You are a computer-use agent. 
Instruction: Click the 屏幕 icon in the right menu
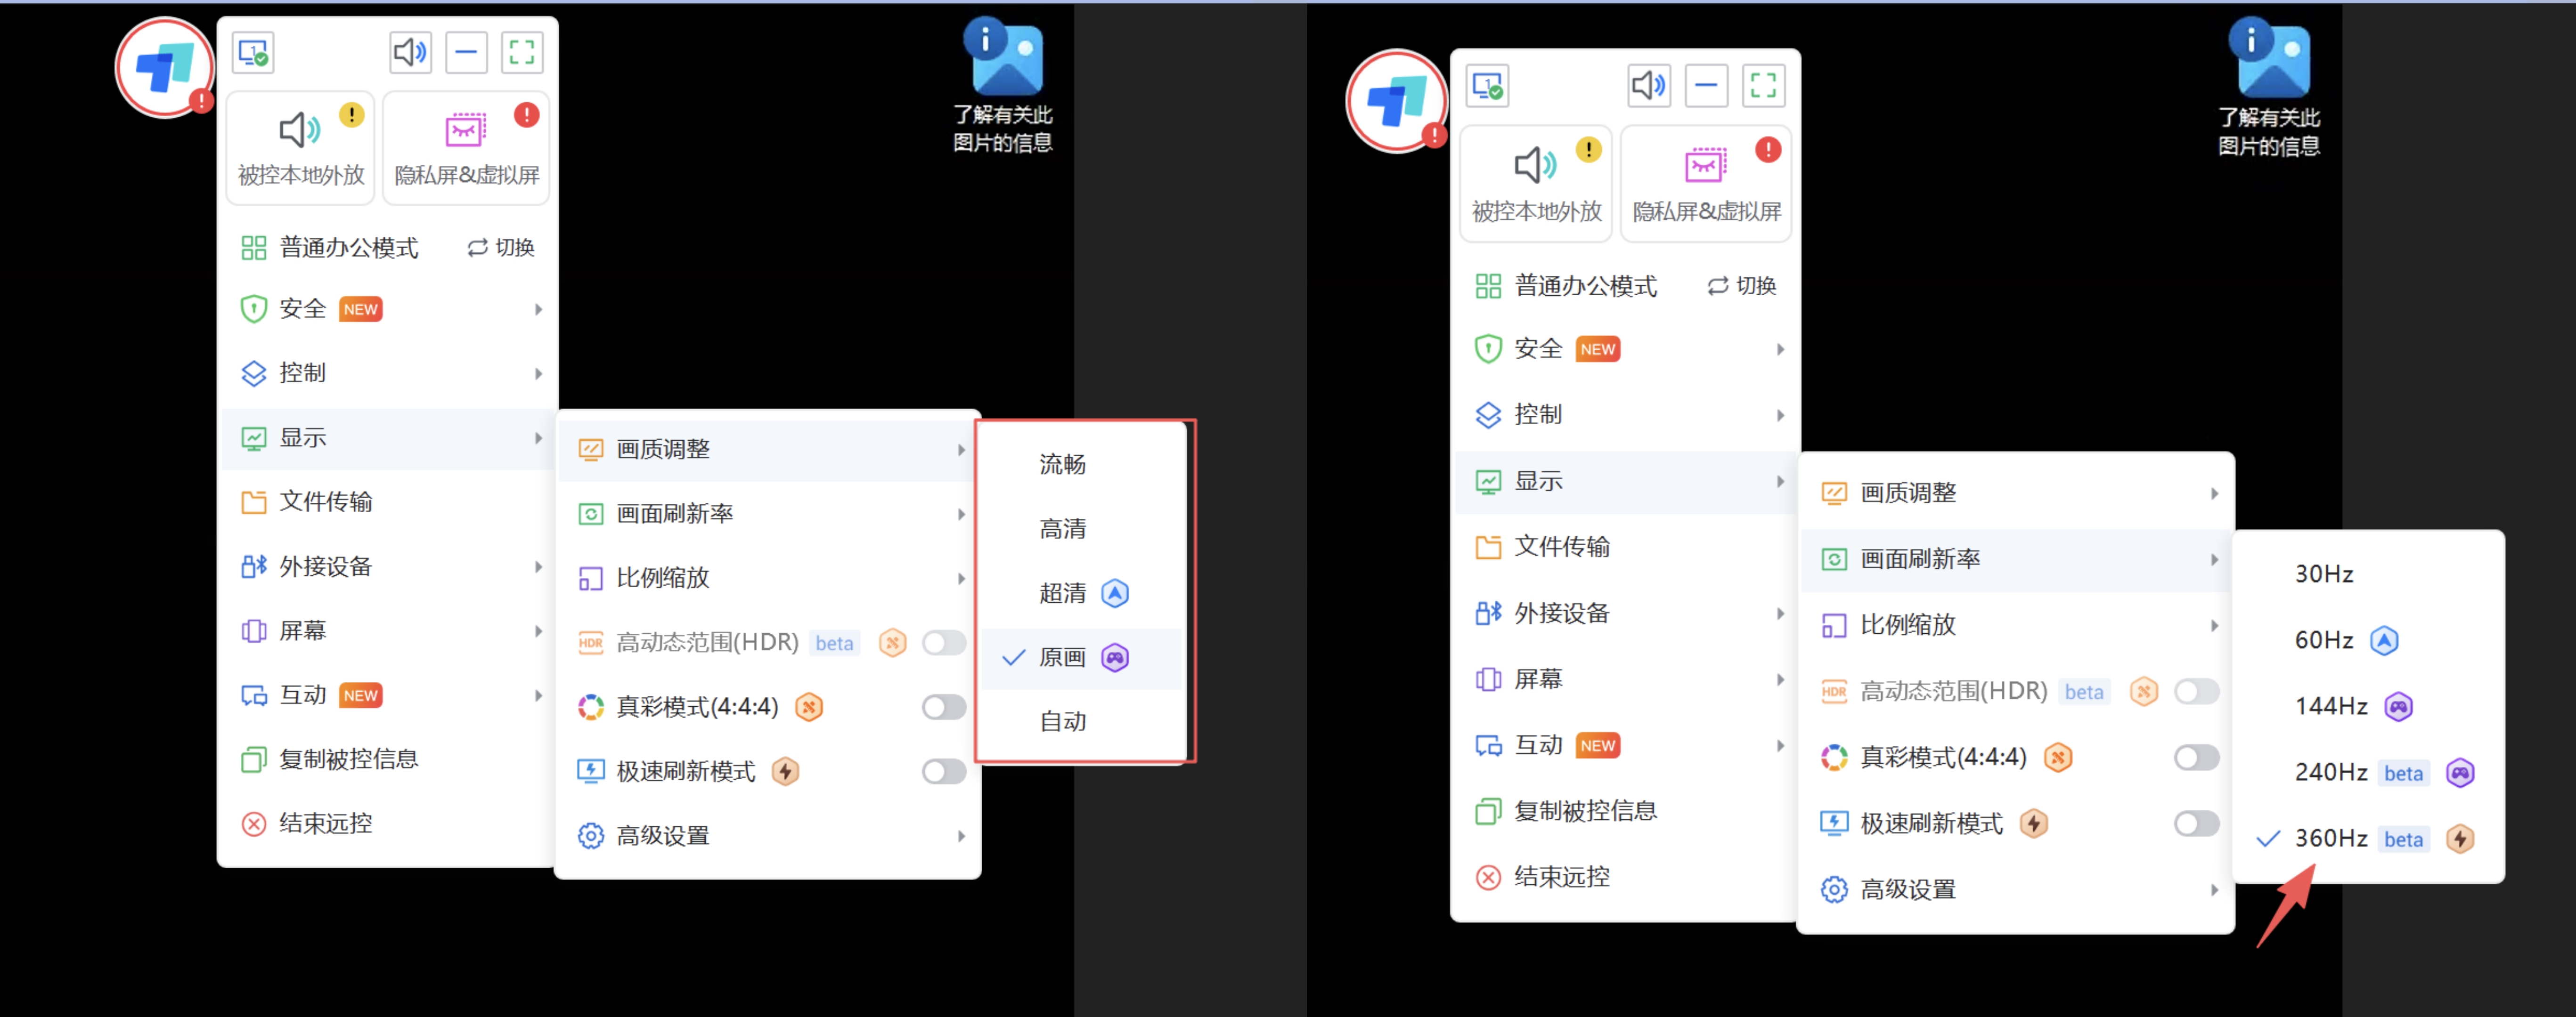1488,679
